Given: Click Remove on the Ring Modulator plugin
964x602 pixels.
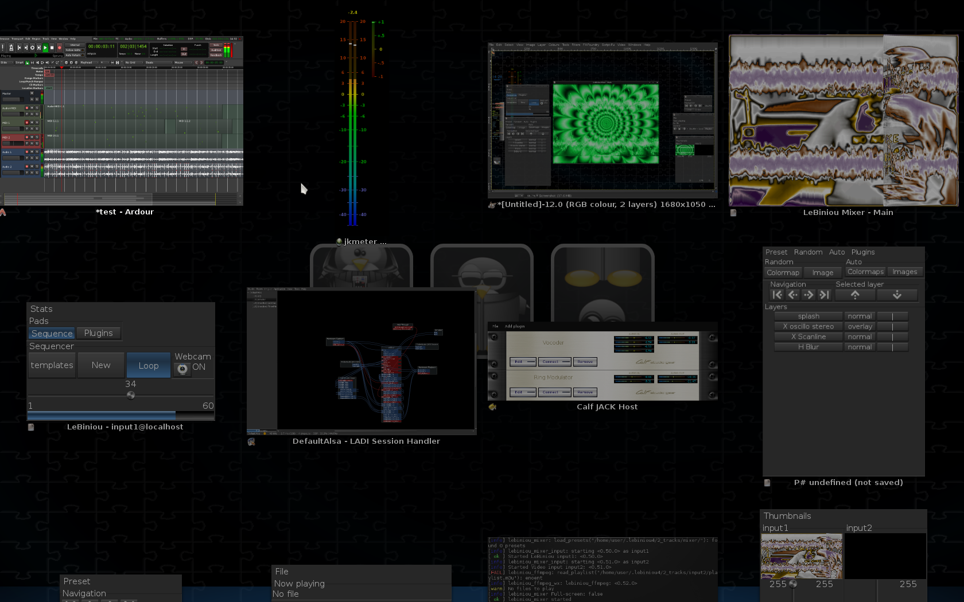Looking at the screenshot, I should click(585, 392).
